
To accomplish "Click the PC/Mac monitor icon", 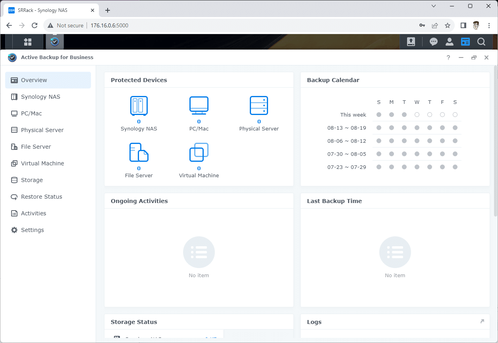I will 199,105.
